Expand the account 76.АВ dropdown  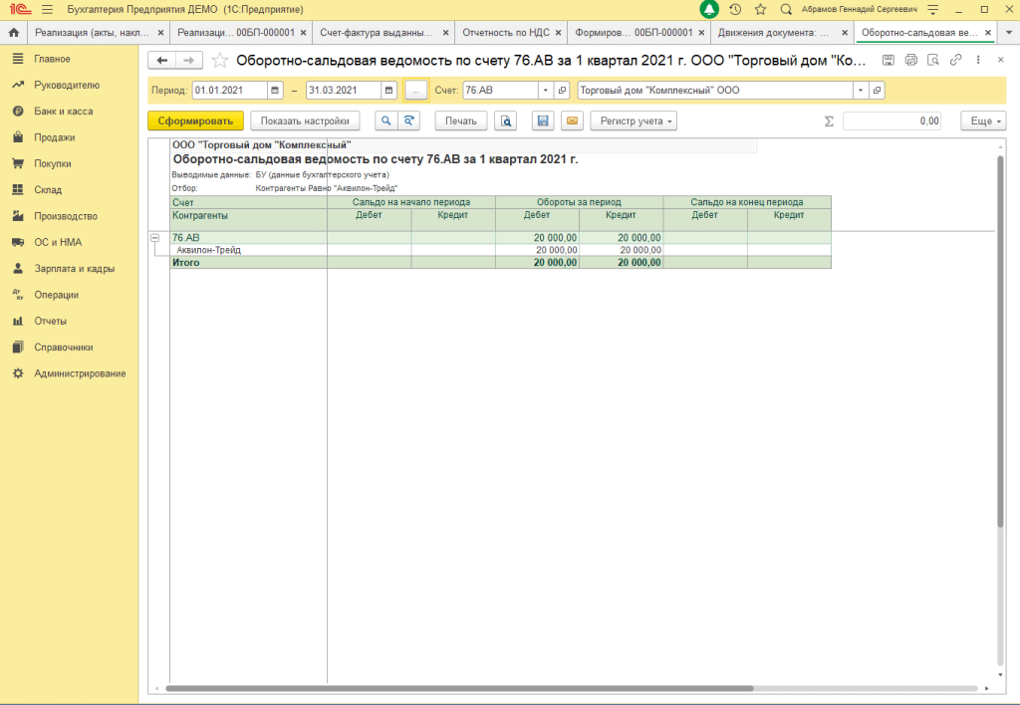[546, 91]
